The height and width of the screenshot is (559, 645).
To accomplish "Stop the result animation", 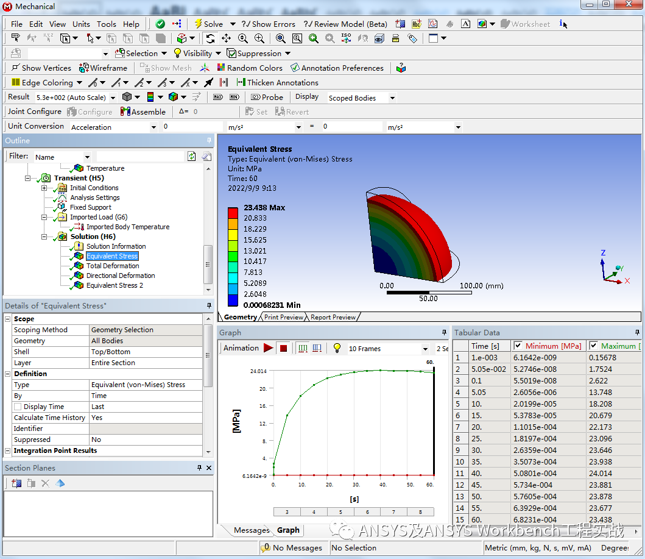I will (283, 348).
